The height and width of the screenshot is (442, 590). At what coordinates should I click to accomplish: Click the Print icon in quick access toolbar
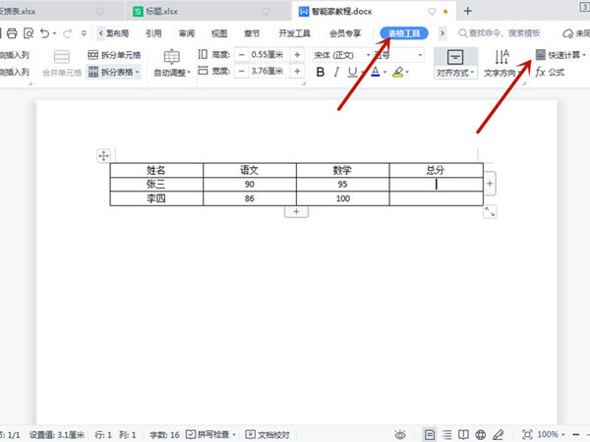pyautogui.click(x=12, y=33)
